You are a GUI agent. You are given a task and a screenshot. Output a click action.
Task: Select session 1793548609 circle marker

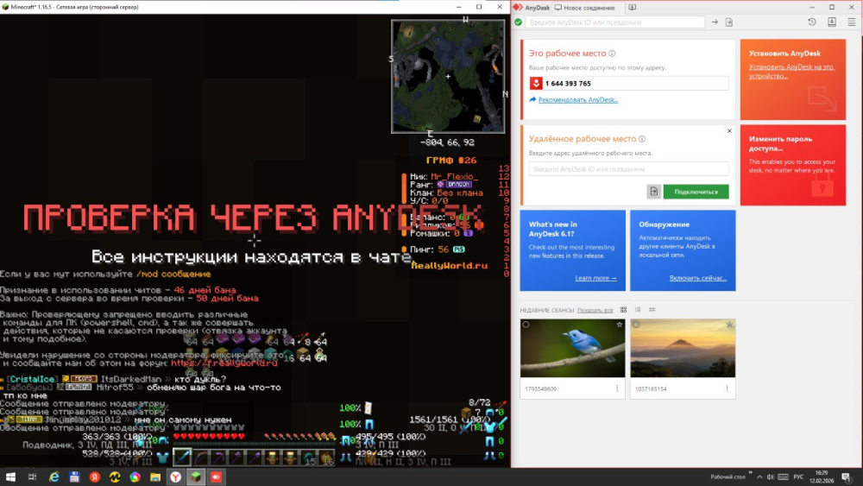(526, 325)
